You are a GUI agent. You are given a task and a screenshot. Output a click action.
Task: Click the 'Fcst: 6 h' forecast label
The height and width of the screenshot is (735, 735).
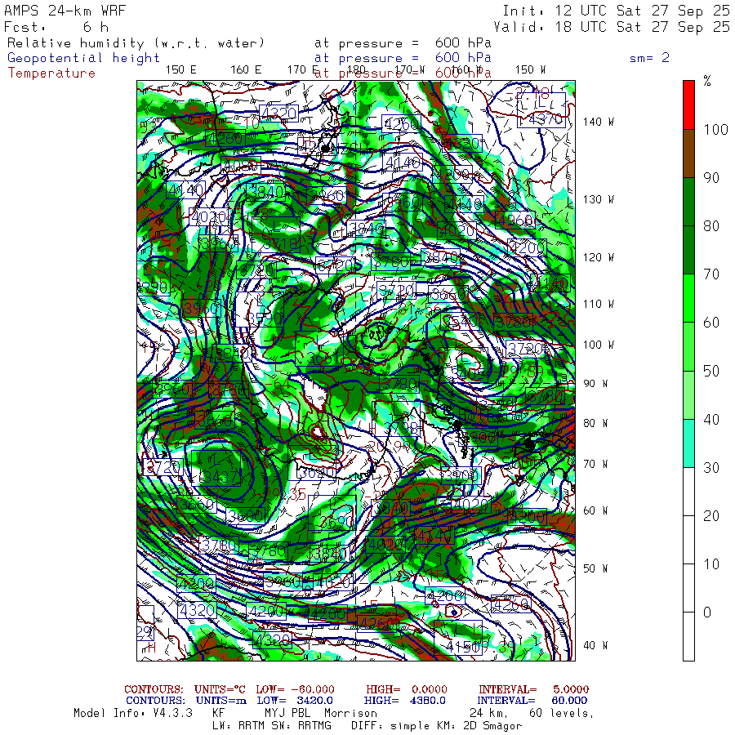pos(56,27)
